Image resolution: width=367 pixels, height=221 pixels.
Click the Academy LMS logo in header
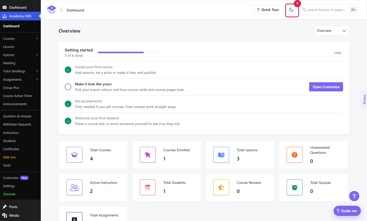pyautogui.click(x=51, y=10)
